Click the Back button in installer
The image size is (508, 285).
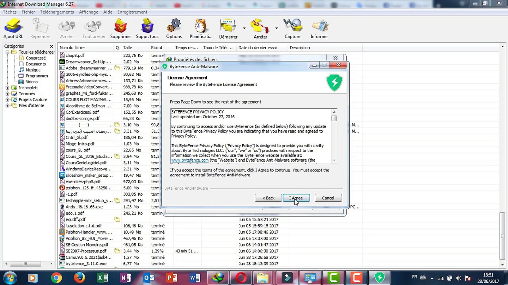pos(268,198)
